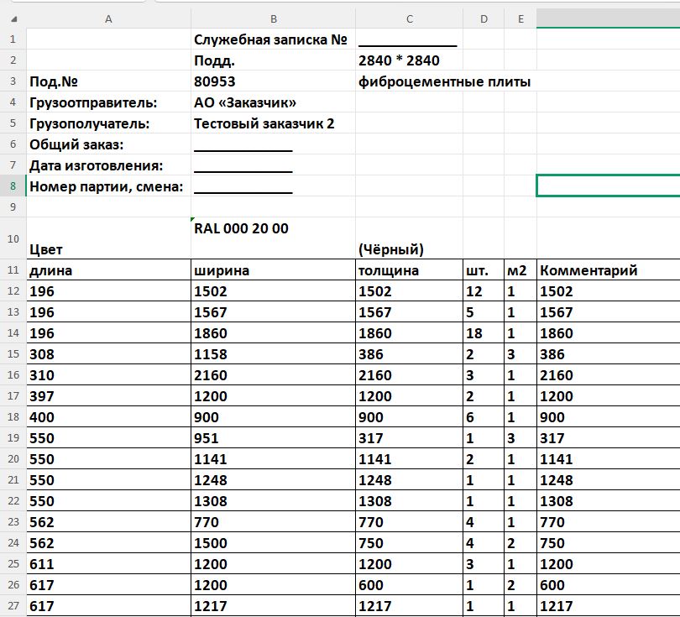Select the cell with value 80953
The width and height of the screenshot is (680, 617).
pyautogui.click(x=273, y=81)
